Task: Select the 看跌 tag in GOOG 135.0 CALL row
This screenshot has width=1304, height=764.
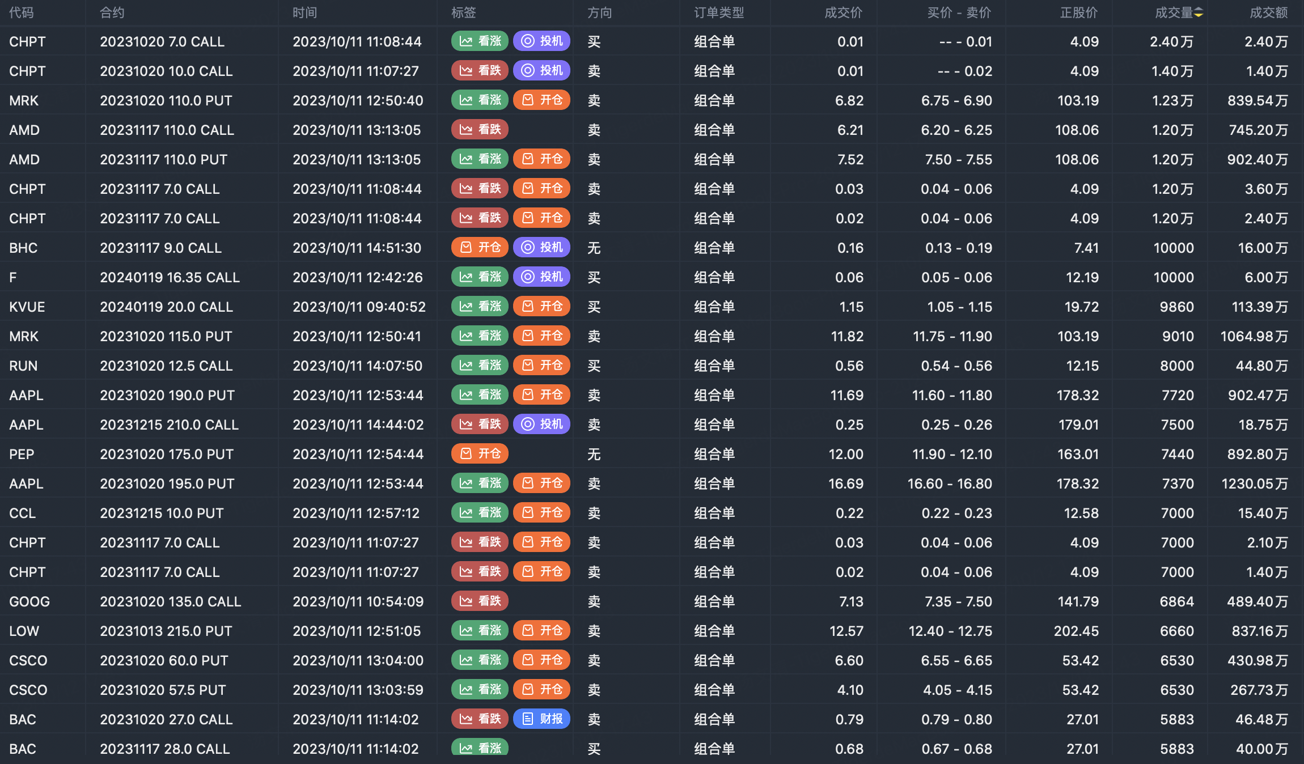Action: 480,601
